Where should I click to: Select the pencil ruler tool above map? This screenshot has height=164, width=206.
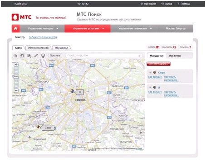pos(36,56)
